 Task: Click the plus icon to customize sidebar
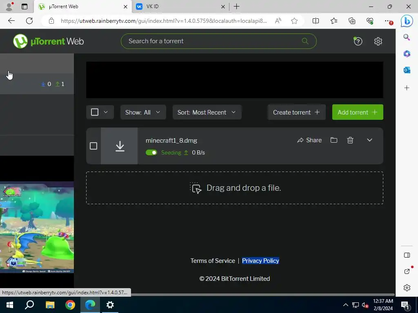407,88
